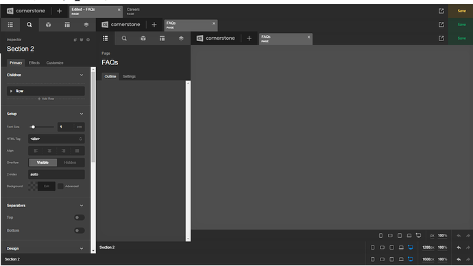The image size is (473, 266).
Task: Click the layout icon above the FAQs page panel
Action: click(162, 38)
